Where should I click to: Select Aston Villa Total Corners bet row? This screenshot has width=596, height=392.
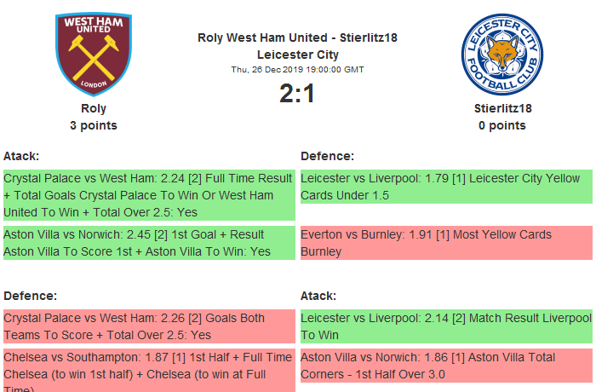click(445, 366)
